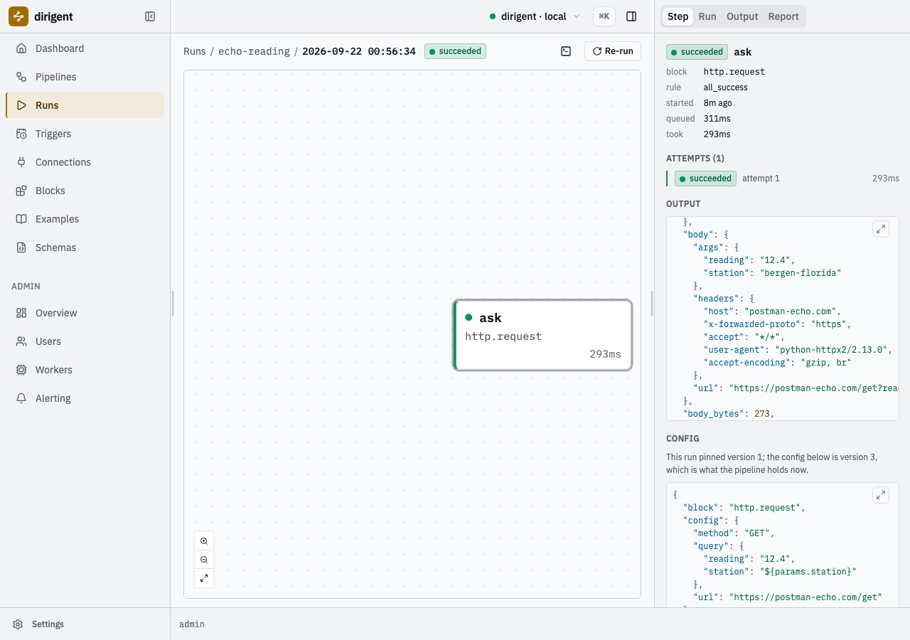Toggle the right side panel
Viewport: 910px width, 640px height.
pos(631,16)
